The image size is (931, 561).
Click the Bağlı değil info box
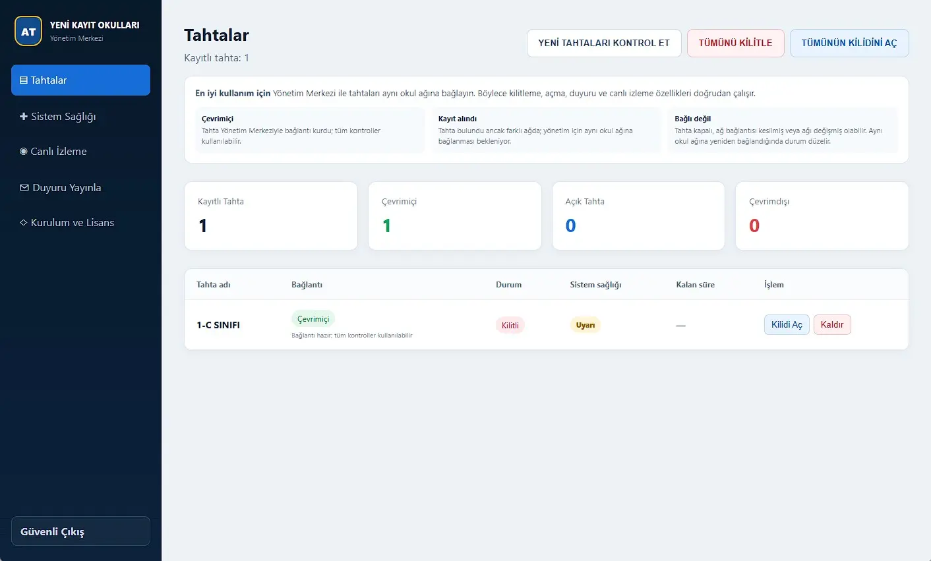pos(783,130)
